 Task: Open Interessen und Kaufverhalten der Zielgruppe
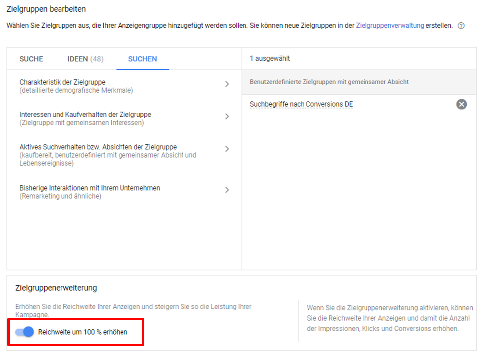(x=85, y=115)
